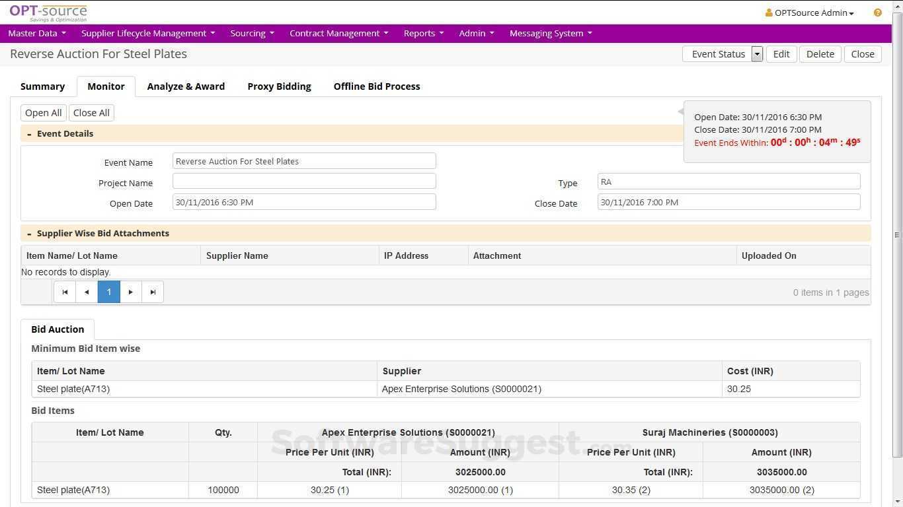Expand the Sourcing menu
Screen dimensions: 903x507
tap(252, 33)
